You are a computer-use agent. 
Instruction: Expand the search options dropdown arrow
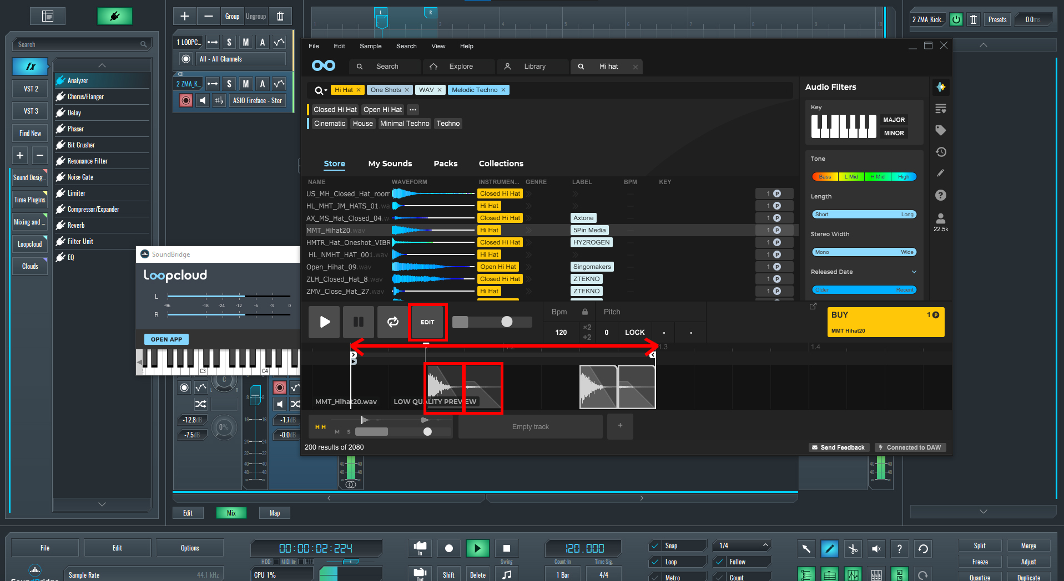[326, 91]
